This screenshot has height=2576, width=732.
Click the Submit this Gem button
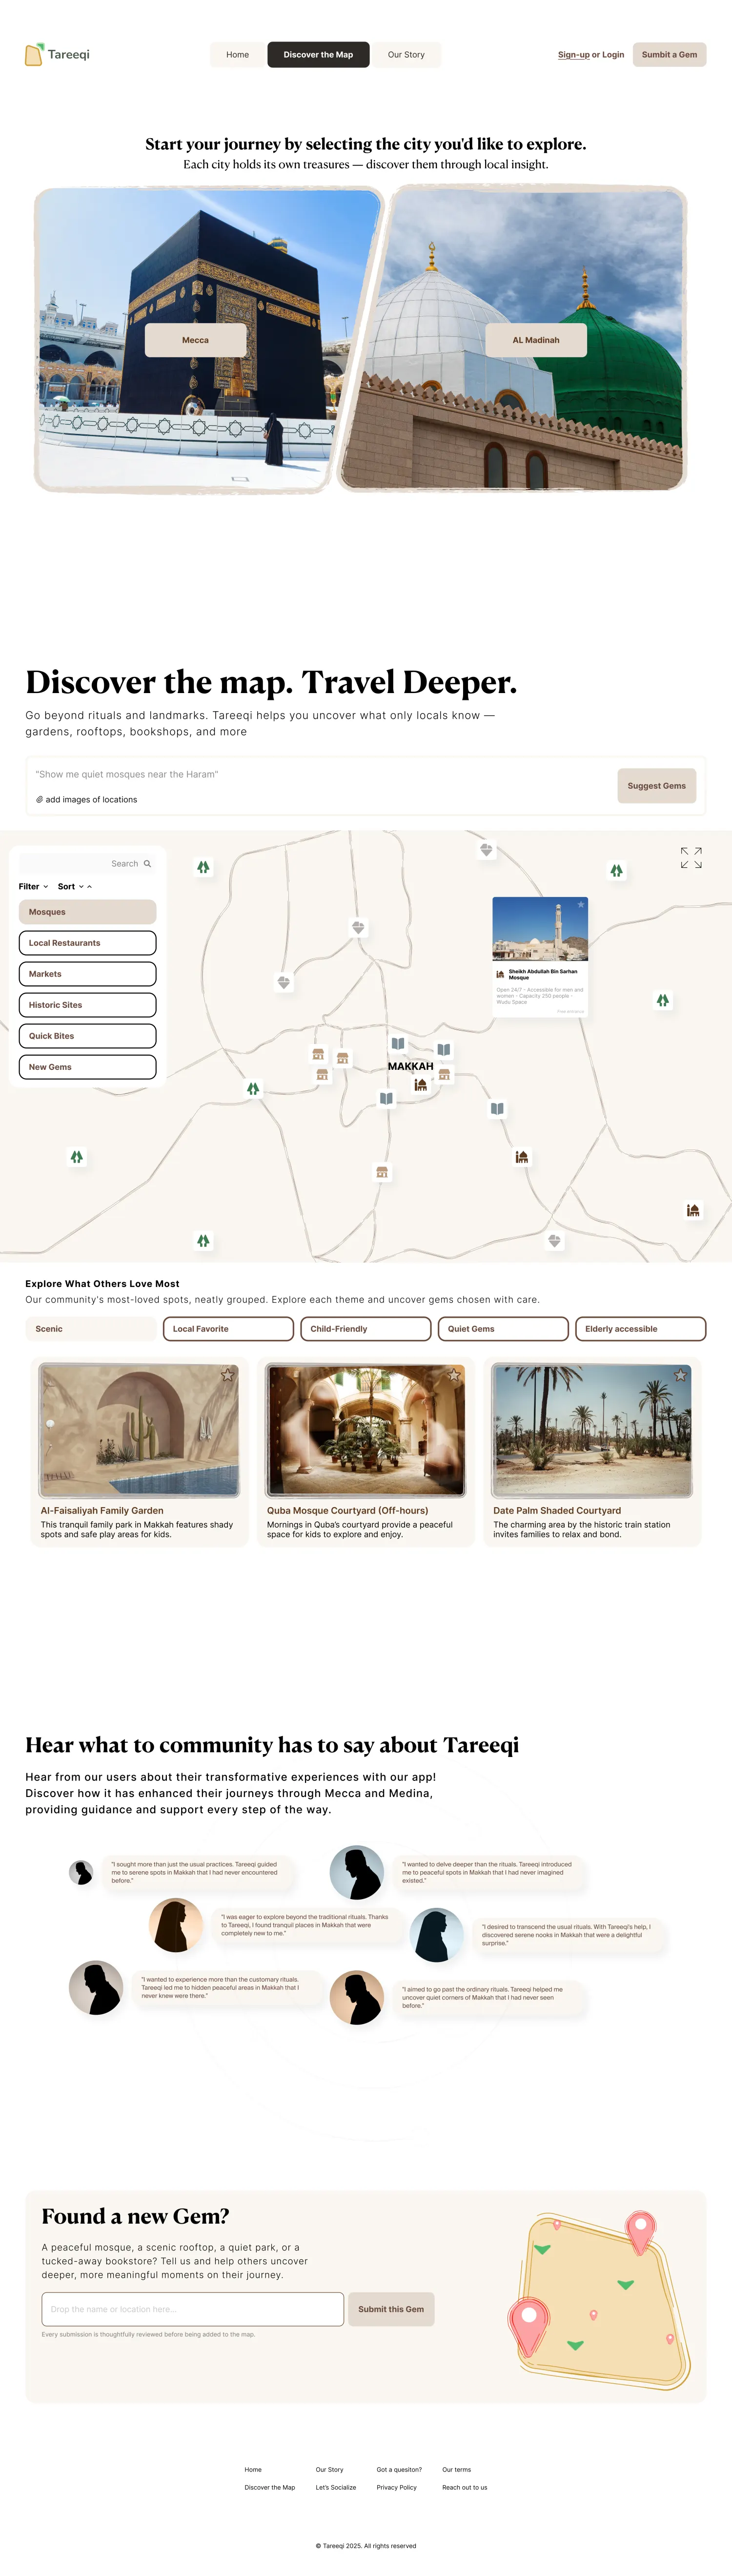tap(391, 2309)
